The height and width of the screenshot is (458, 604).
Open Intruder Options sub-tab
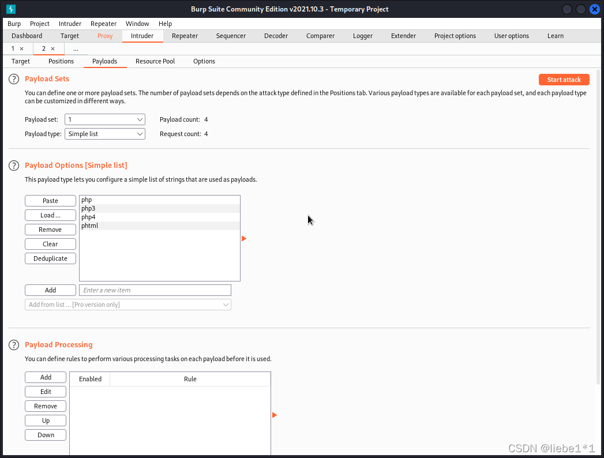[204, 61]
